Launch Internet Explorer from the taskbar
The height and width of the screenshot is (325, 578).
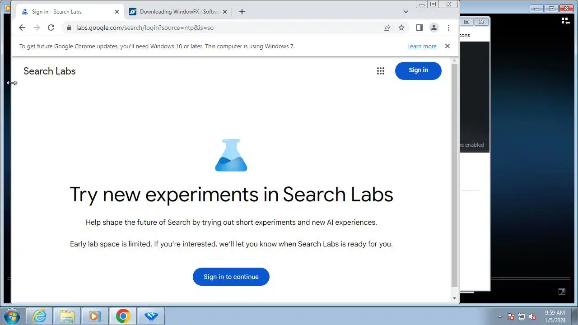[x=40, y=316]
